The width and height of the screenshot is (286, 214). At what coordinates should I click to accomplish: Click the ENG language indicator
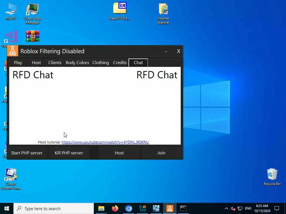click(248, 208)
